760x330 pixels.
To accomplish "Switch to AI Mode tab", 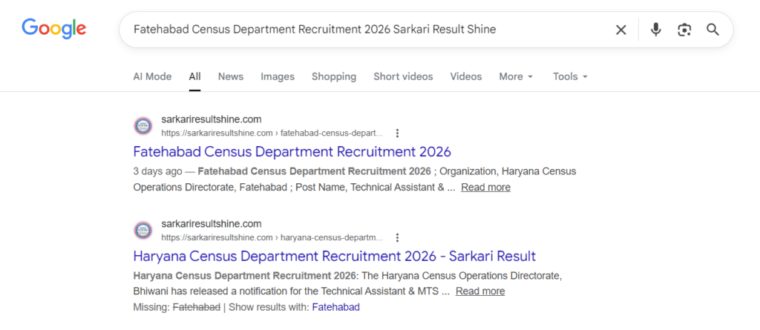I will click(152, 76).
